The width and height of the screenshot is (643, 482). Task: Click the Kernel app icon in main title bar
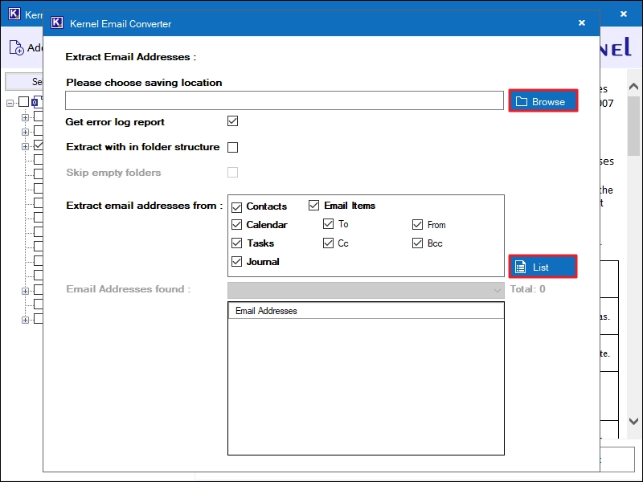coord(14,14)
